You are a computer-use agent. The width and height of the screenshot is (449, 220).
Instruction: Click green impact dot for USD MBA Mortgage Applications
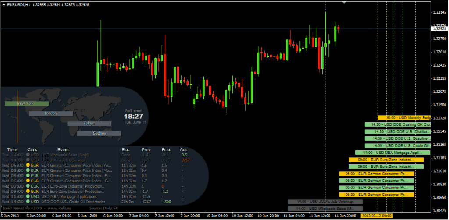28,197
